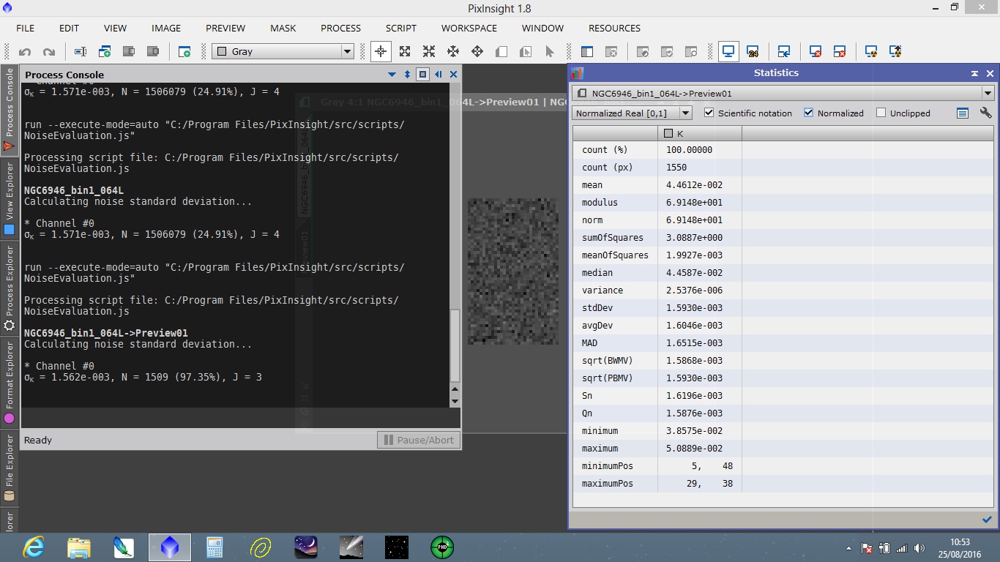Viewport: 1000px width, 562px height.
Task: Open the Calculator from the taskbar
Action: 214,547
